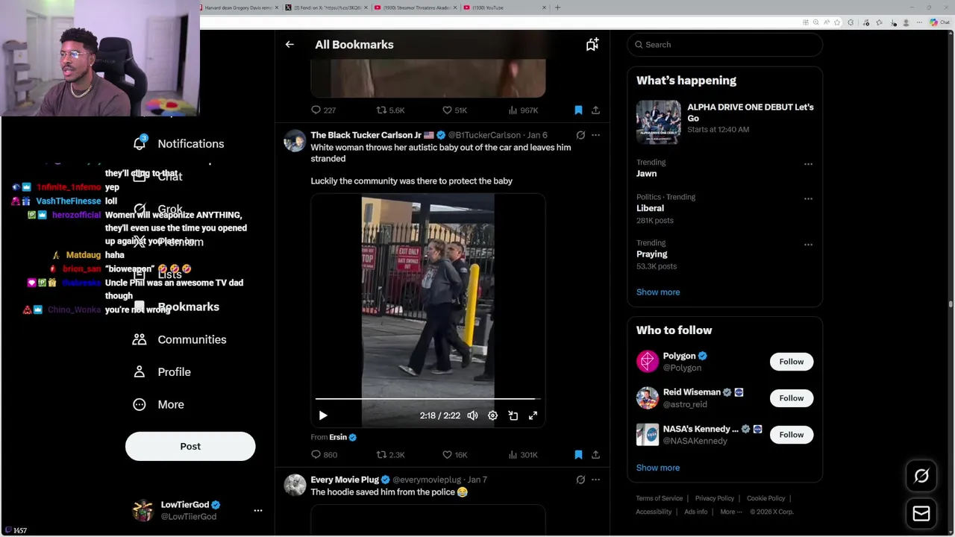Open Ersin source link under video
955x537 pixels.
click(342, 437)
